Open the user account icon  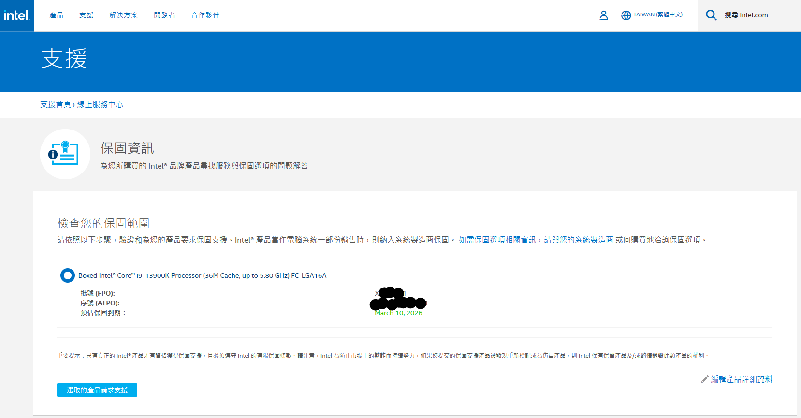(x=603, y=15)
